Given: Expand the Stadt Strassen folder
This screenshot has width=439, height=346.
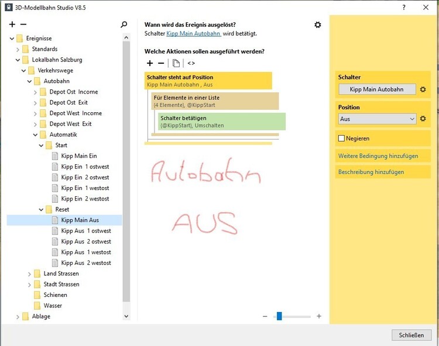Looking at the screenshot, I should coord(29,285).
